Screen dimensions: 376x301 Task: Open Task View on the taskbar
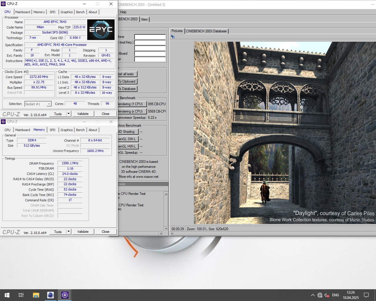point(21,295)
